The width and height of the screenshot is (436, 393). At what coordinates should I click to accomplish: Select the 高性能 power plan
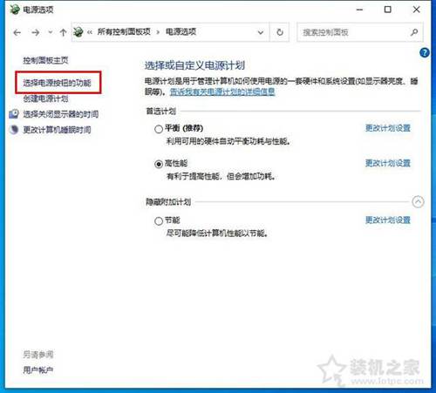point(159,164)
